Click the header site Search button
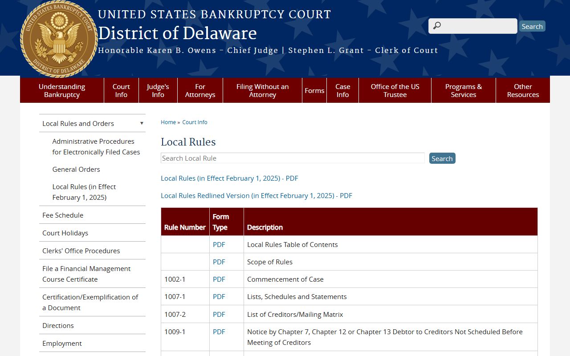The height and width of the screenshot is (356, 570). point(532,26)
